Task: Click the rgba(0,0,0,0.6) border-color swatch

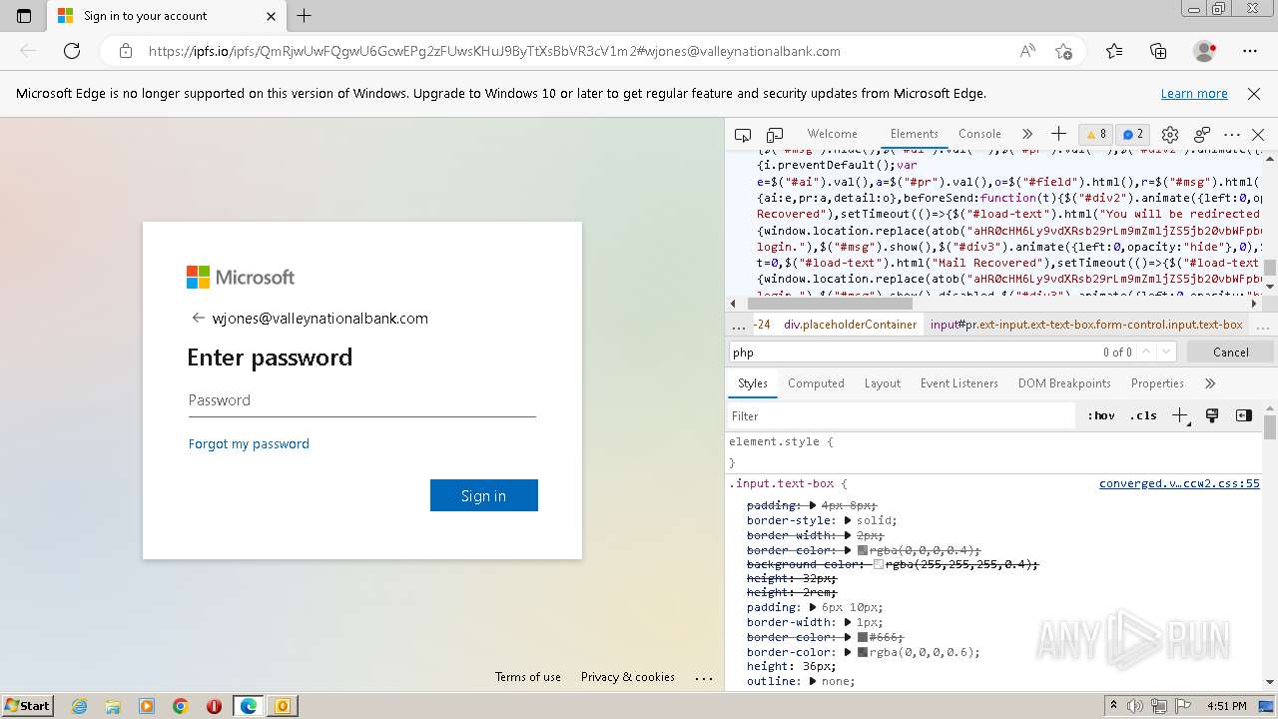Action: tap(863, 652)
